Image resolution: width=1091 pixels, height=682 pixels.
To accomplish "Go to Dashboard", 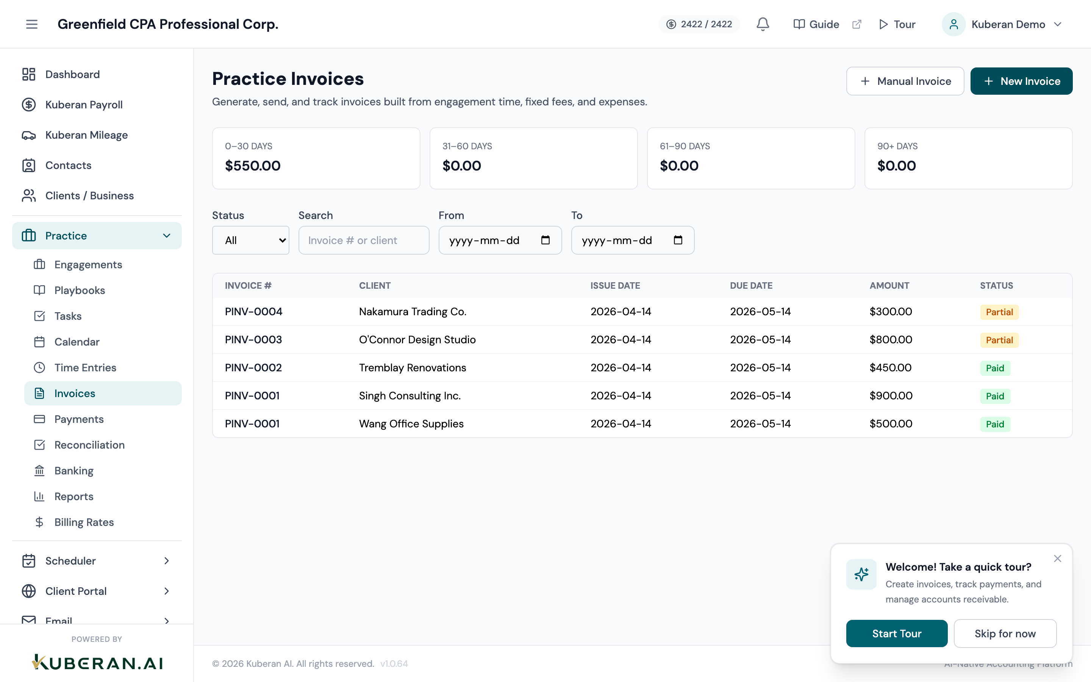I will pyautogui.click(x=97, y=74).
